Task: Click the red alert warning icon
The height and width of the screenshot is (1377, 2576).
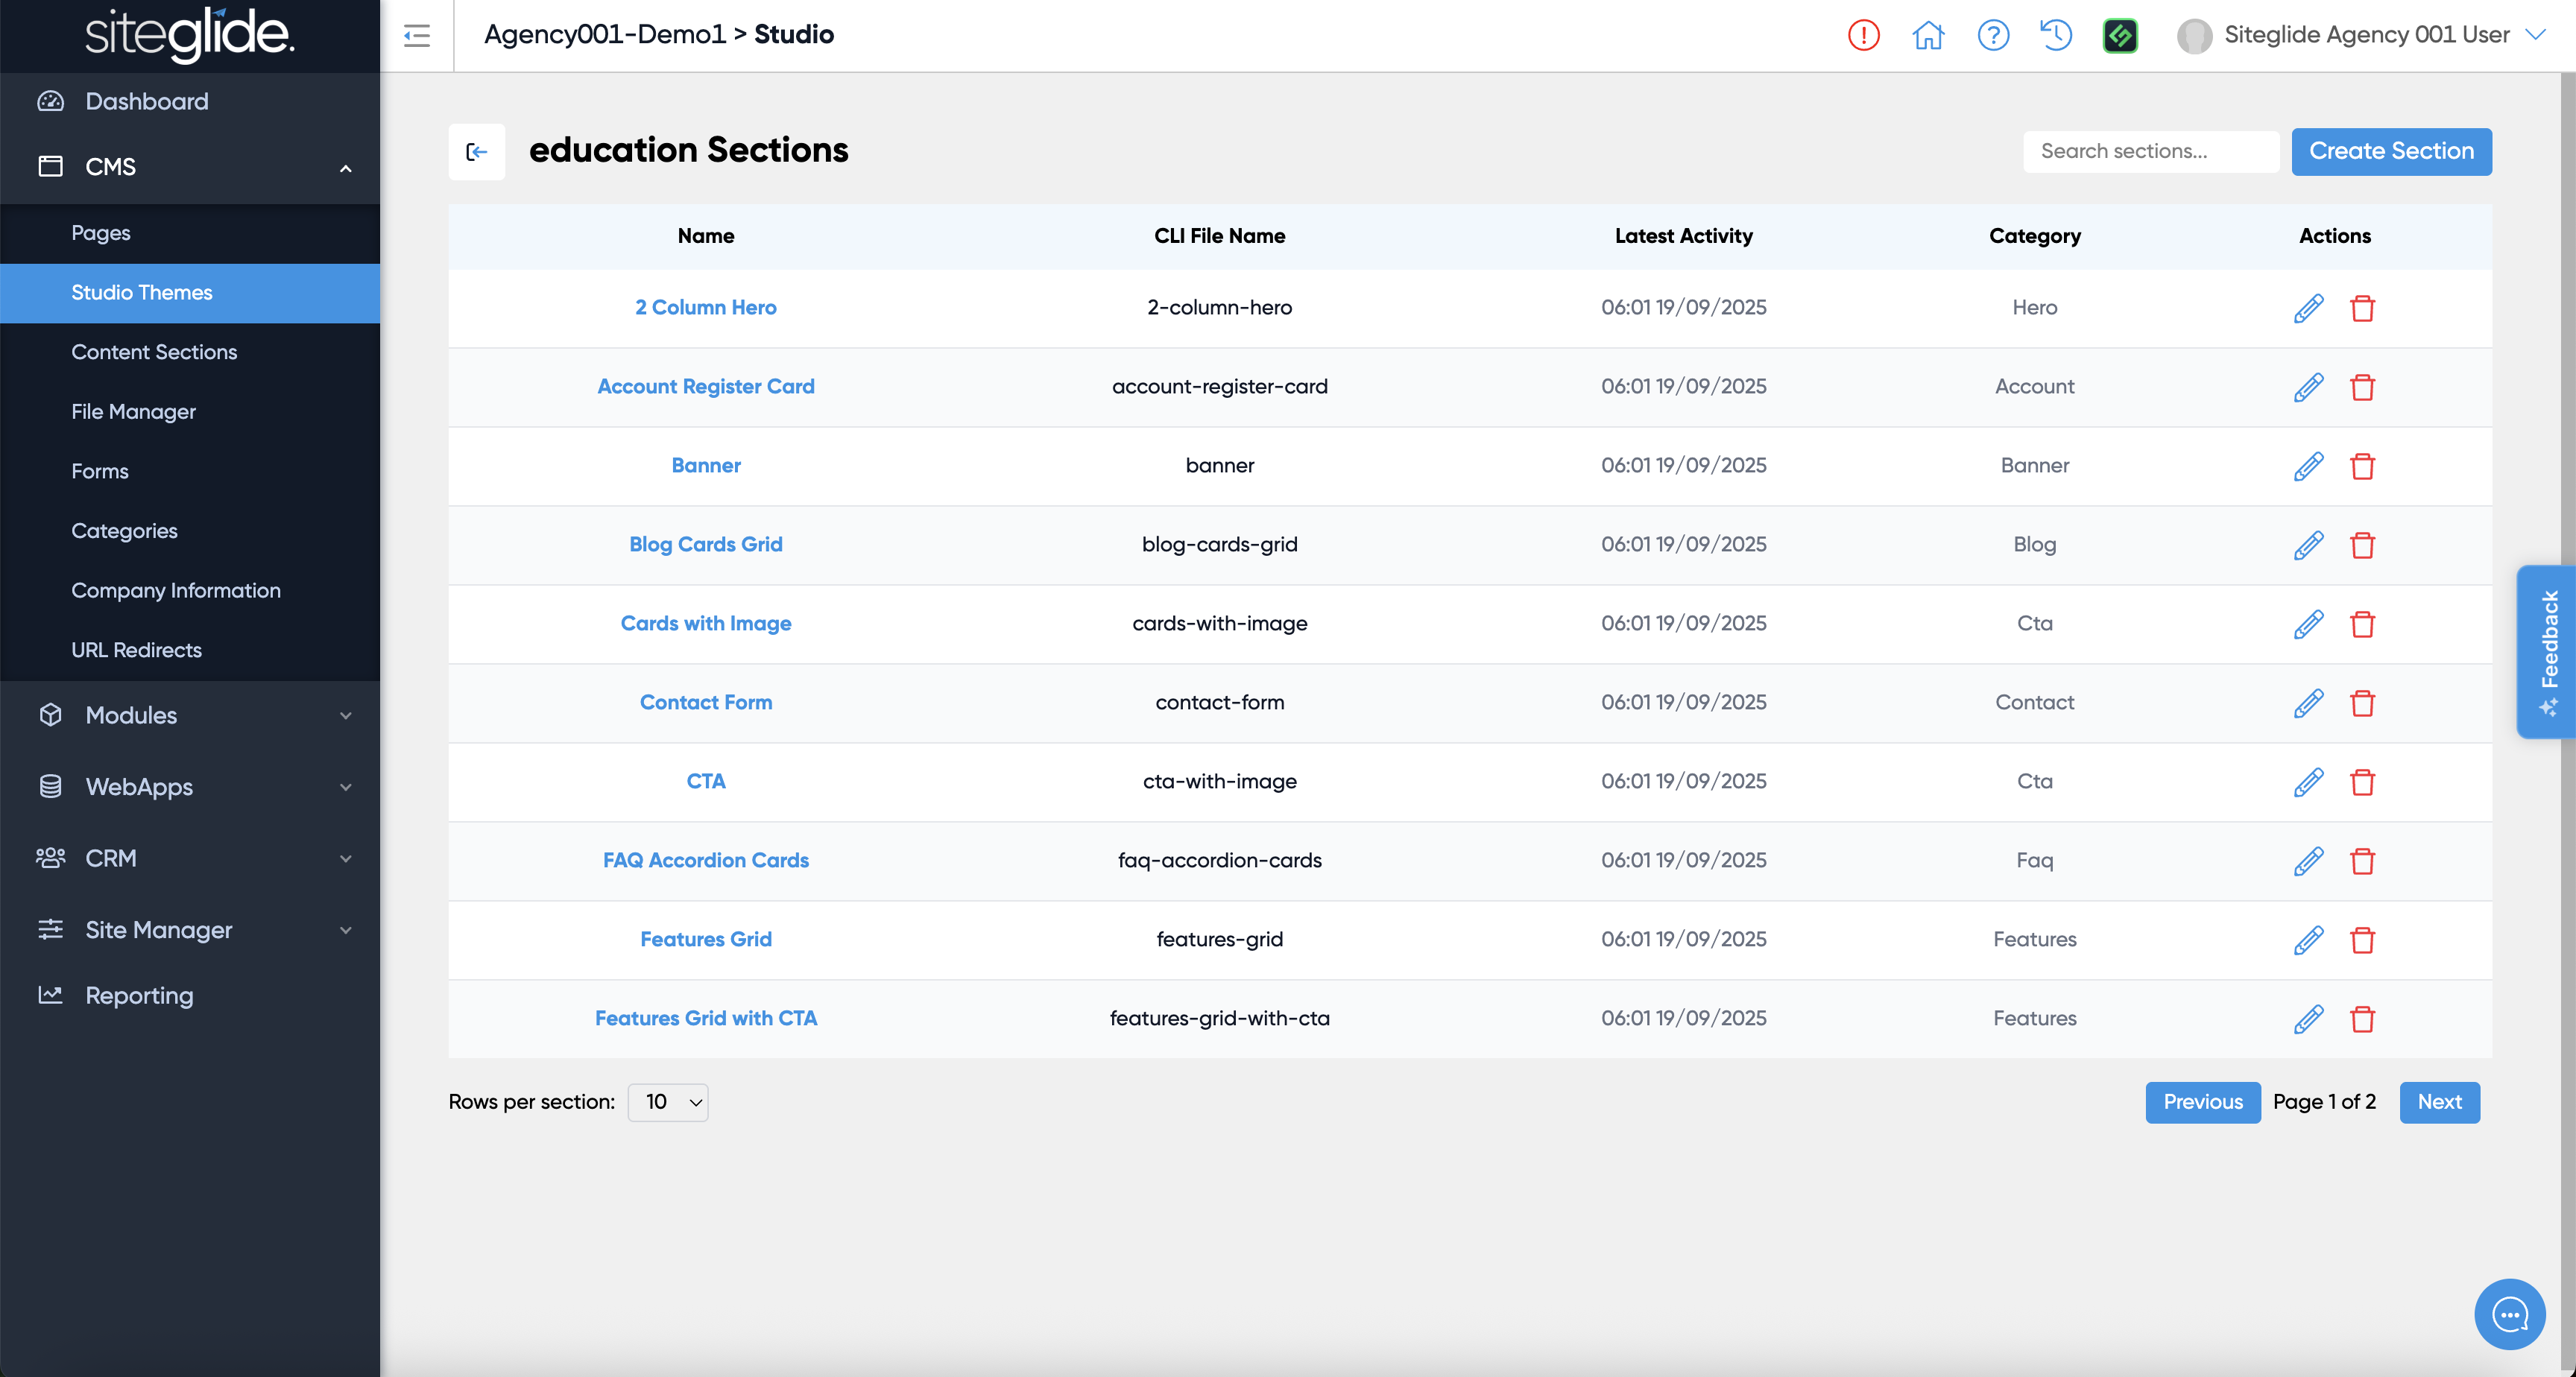Action: 1863,35
